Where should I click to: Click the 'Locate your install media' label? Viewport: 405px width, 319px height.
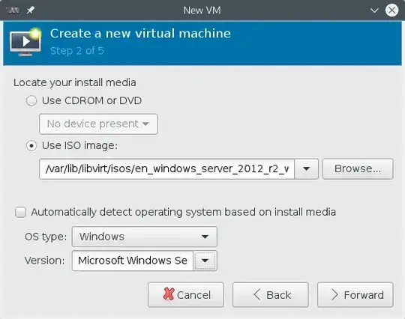[75, 83]
